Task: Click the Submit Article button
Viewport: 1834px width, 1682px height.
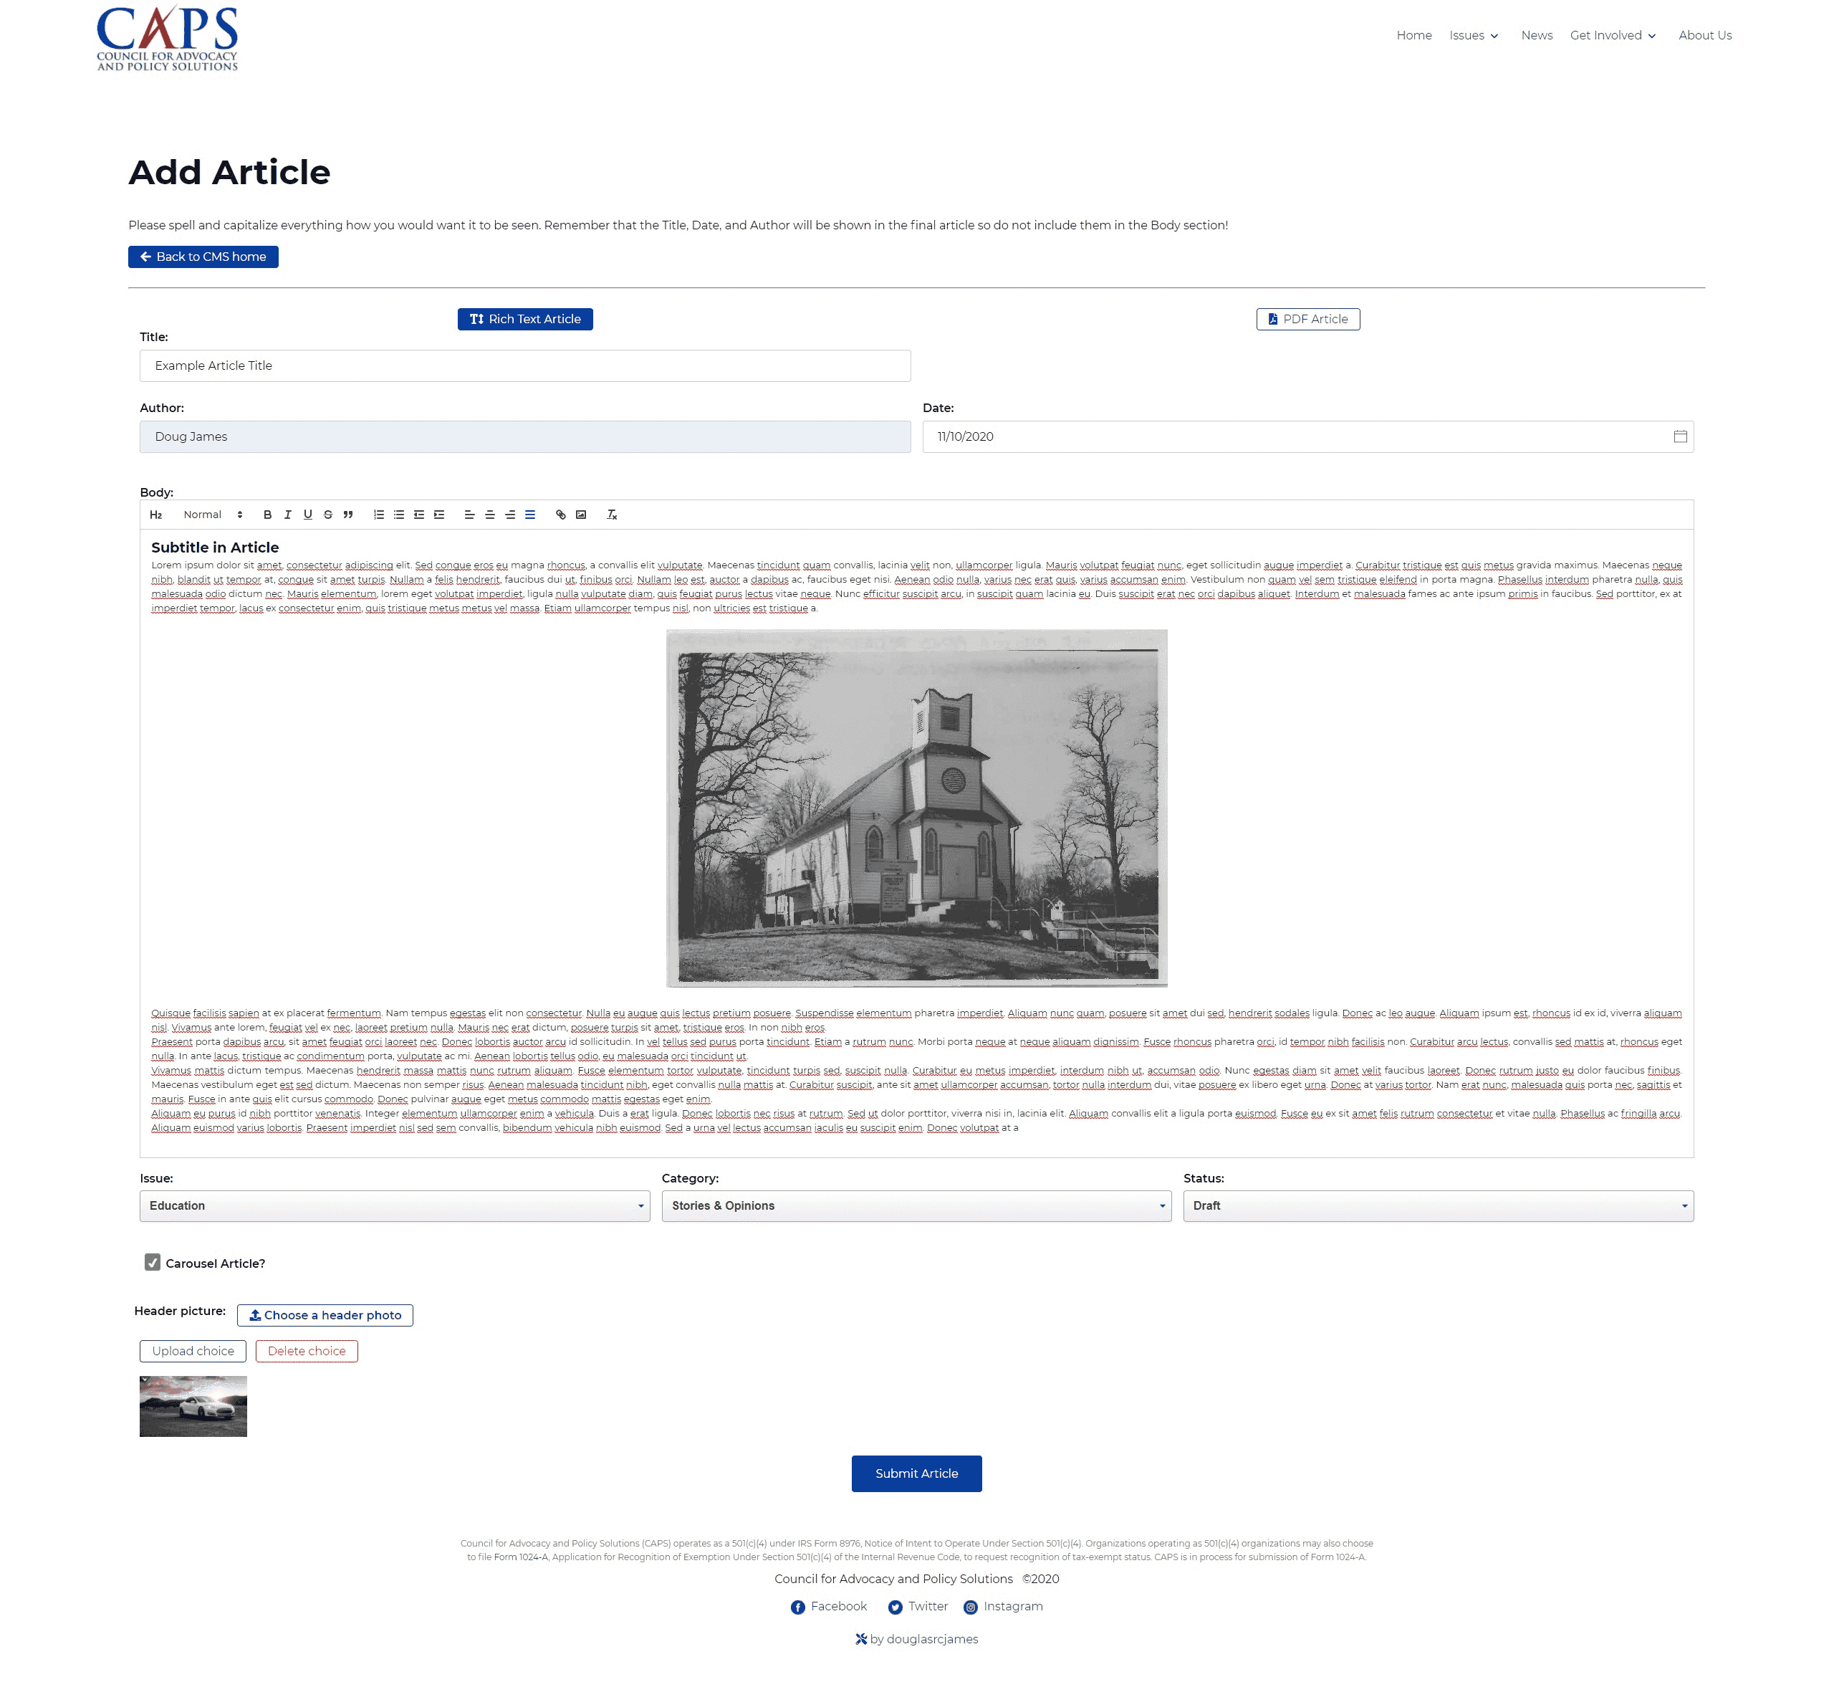Action: (x=917, y=1474)
